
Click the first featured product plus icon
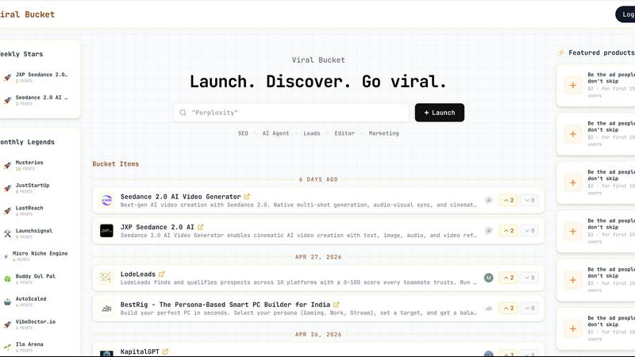point(572,86)
